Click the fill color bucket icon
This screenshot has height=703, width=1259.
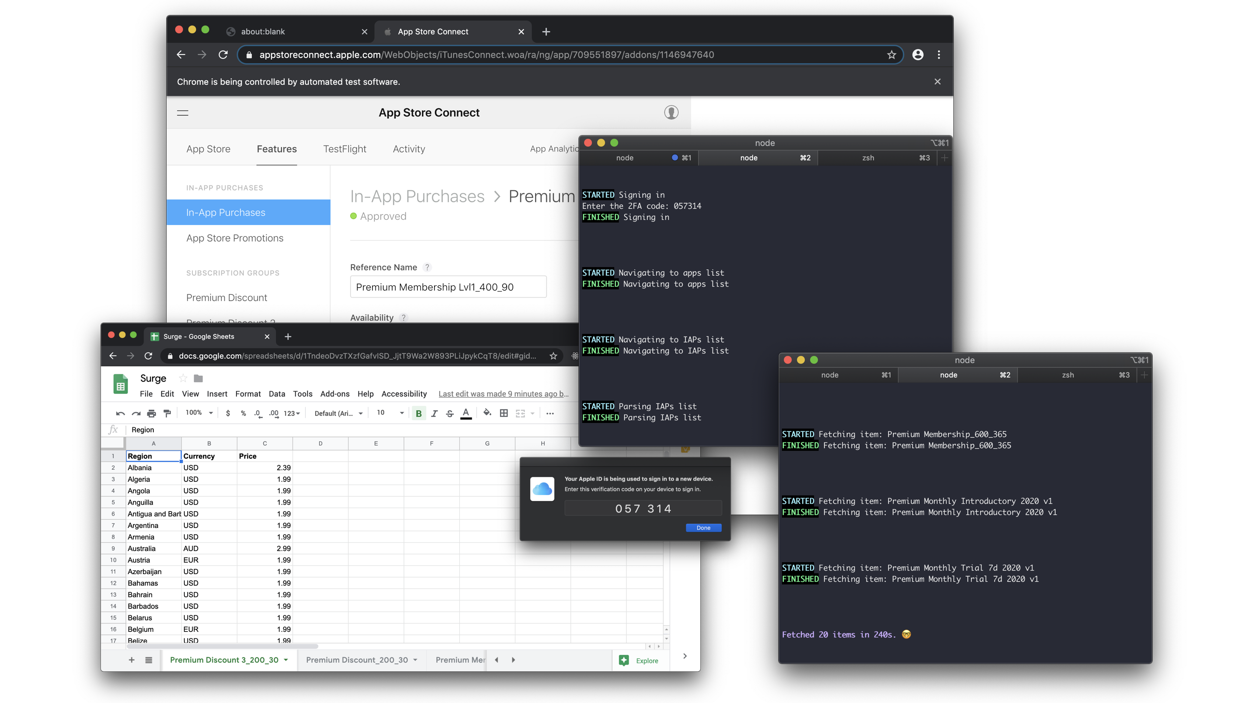(487, 413)
